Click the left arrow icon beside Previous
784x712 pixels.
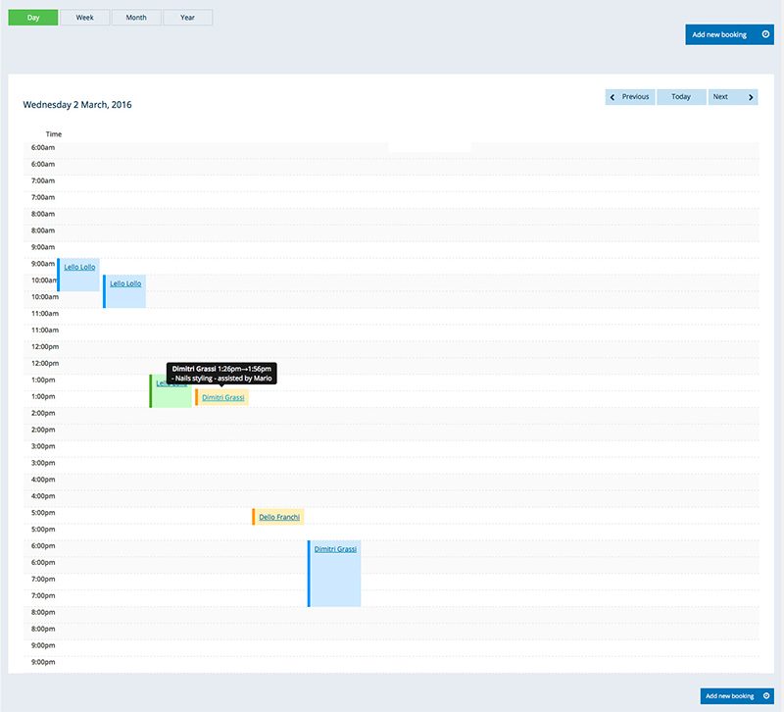[613, 97]
